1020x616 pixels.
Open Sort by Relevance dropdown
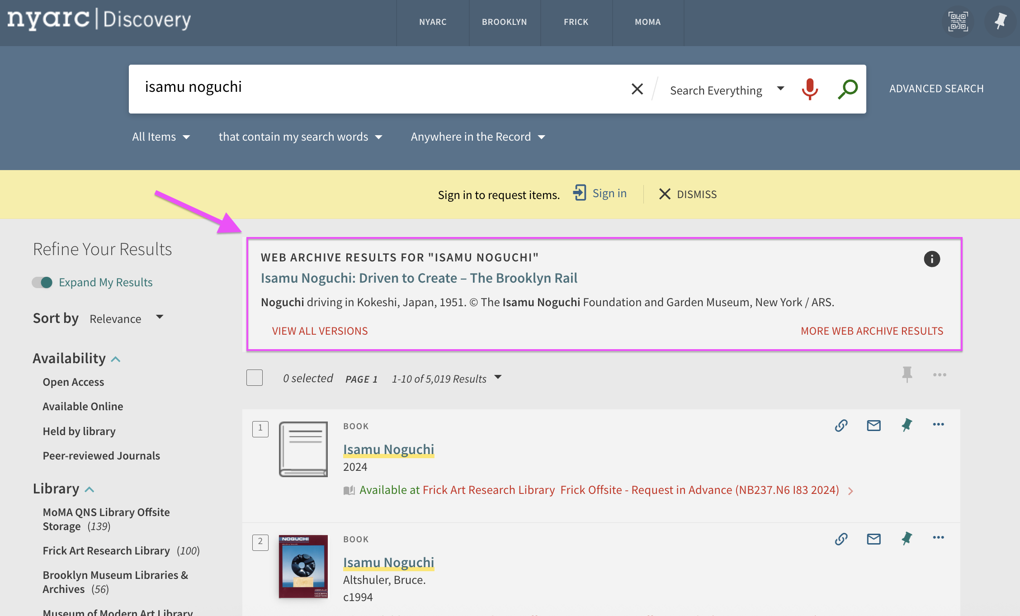click(x=126, y=318)
